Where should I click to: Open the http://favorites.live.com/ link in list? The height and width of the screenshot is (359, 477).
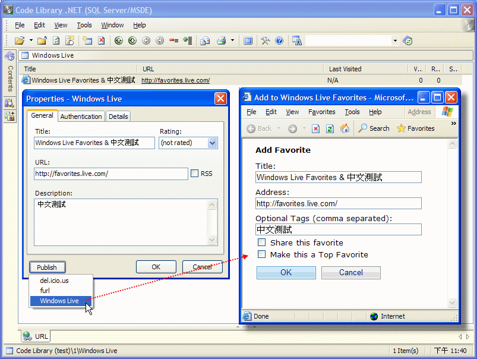(175, 80)
